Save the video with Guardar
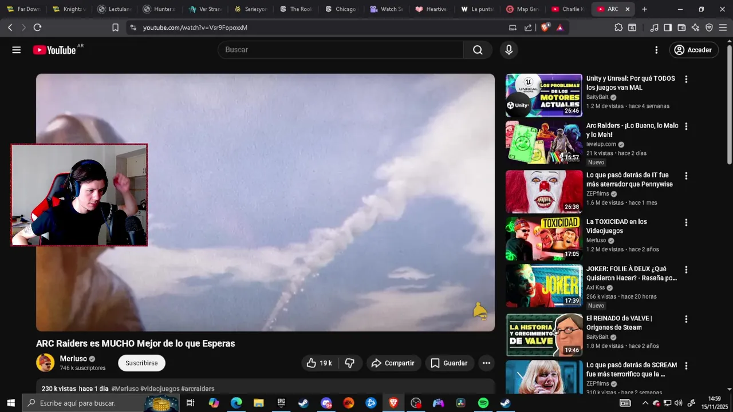 [x=450, y=363]
